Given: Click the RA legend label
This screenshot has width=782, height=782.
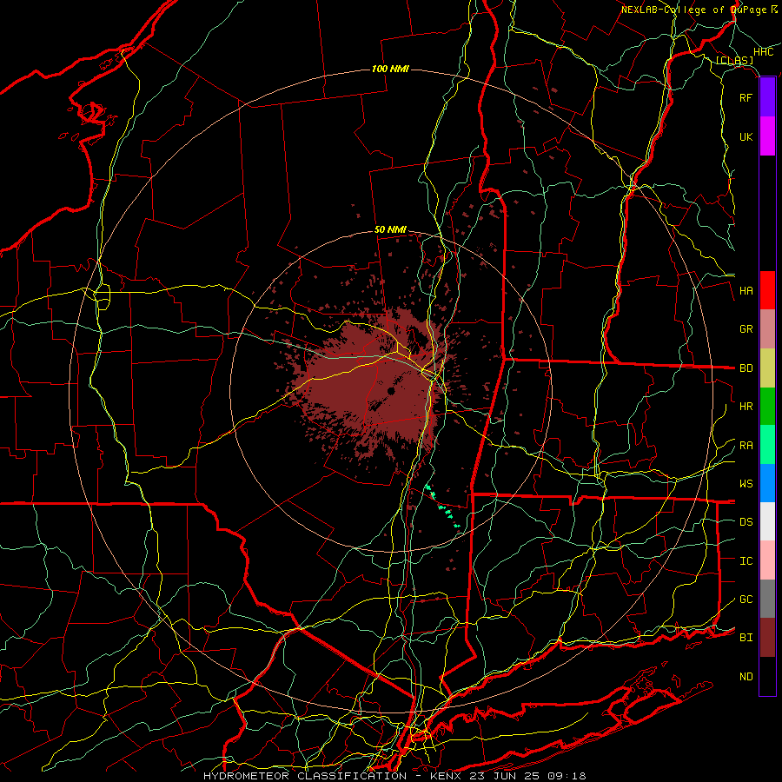Looking at the screenshot, I should click(x=746, y=446).
